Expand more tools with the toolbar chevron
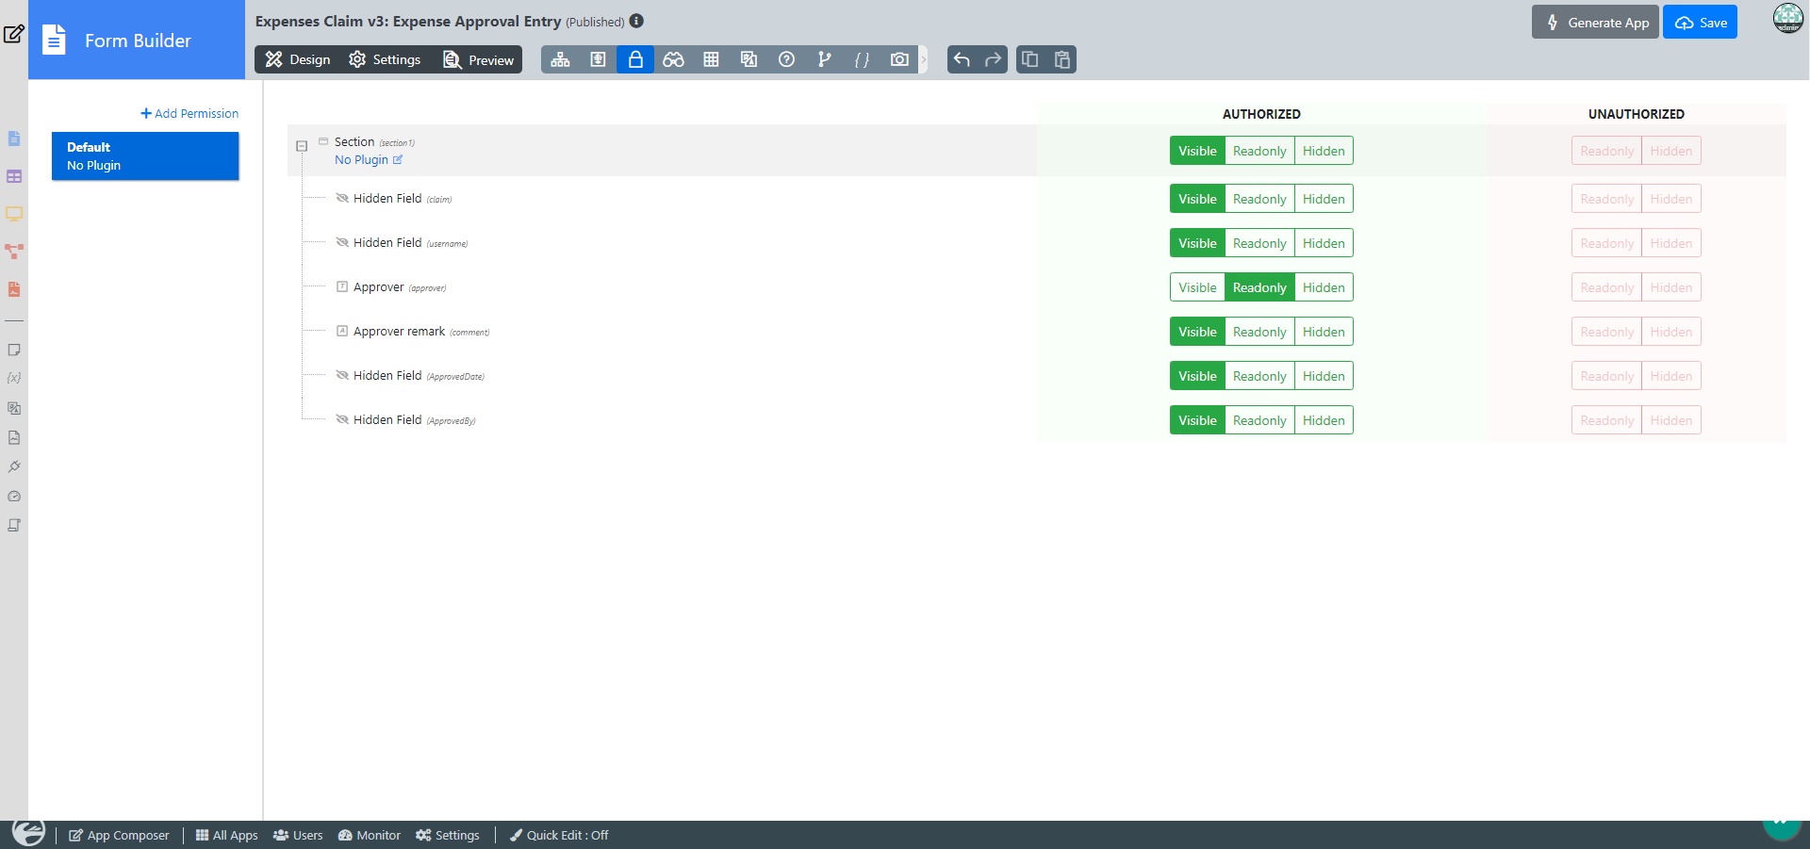This screenshot has height=849, width=1810. tap(924, 59)
